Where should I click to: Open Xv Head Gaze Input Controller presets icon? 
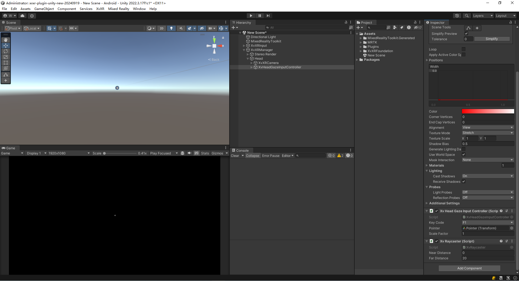pyautogui.click(x=507, y=211)
